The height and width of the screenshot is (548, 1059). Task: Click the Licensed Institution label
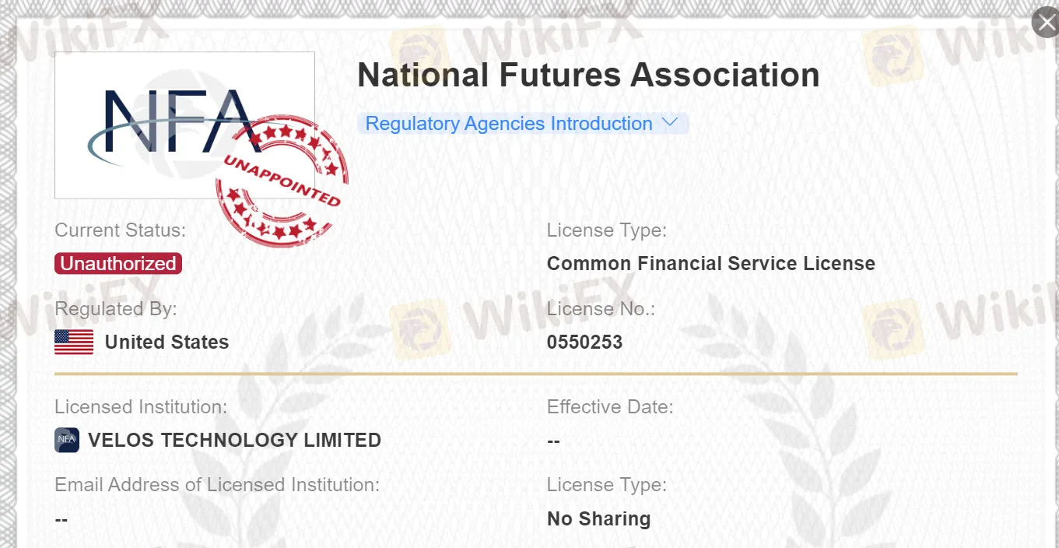pos(141,407)
